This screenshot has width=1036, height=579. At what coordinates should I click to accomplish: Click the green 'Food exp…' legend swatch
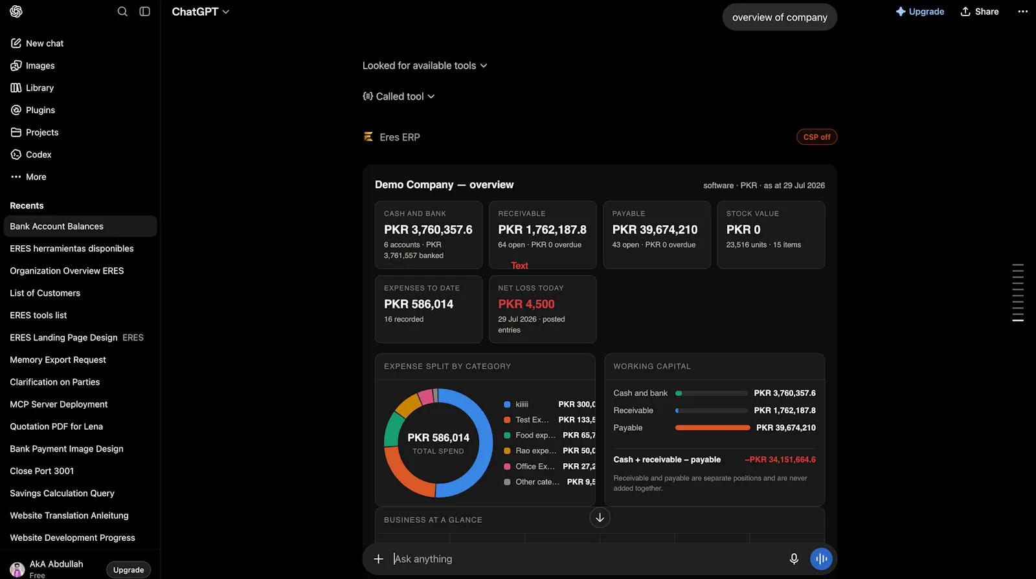(x=508, y=435)
